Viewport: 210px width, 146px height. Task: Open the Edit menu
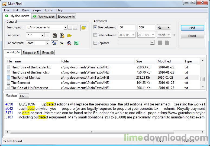click(x=15, y=10)
